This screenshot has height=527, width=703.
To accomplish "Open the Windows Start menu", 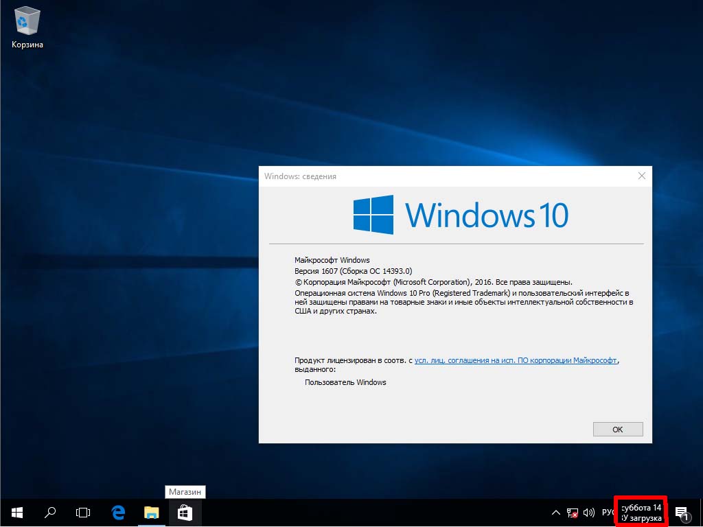I will 16,512.
